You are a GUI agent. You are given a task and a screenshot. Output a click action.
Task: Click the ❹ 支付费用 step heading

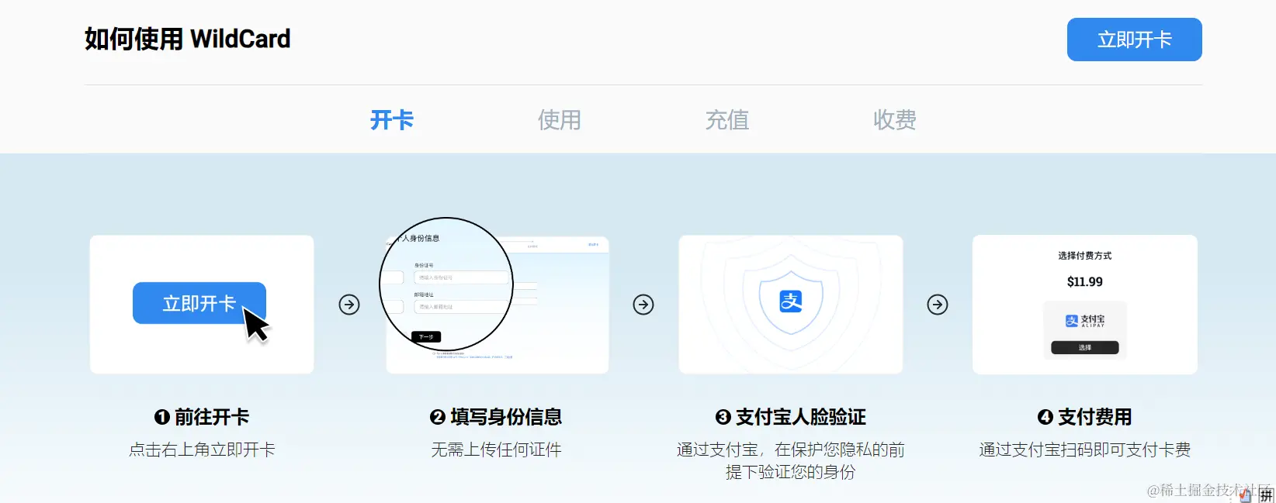[1085, 417]
